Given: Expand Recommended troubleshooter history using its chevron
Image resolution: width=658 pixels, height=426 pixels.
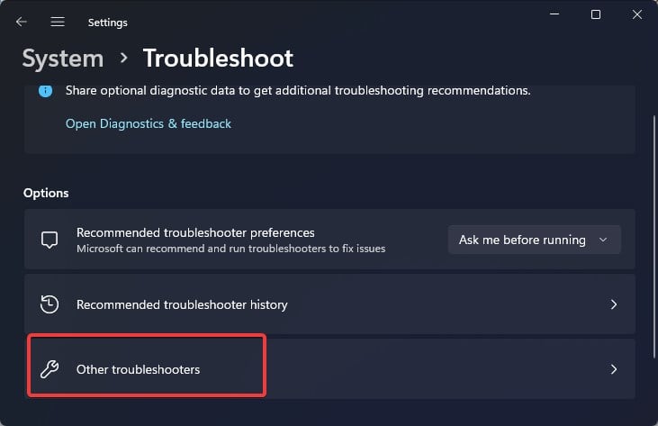Looking at the screenshot, I should (x=614, y=304).
